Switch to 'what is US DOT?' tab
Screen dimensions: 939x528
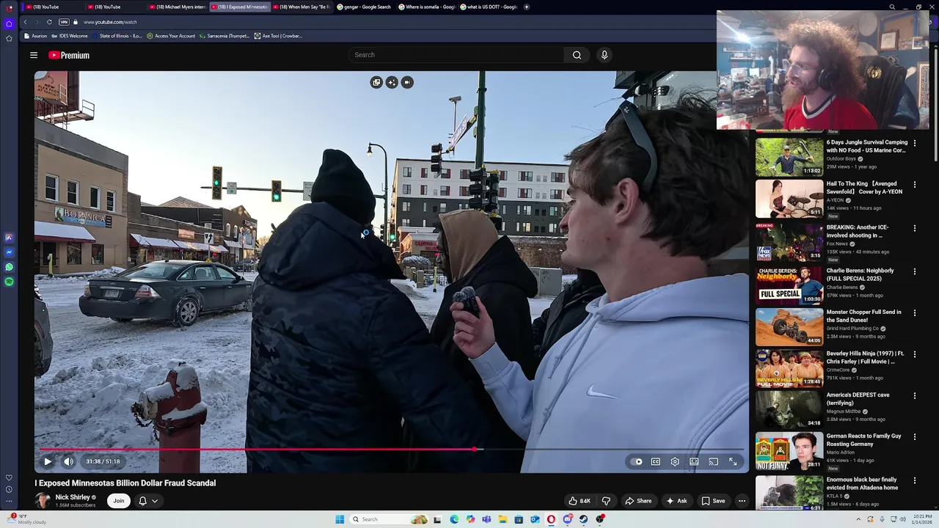(x=489, y=7)
